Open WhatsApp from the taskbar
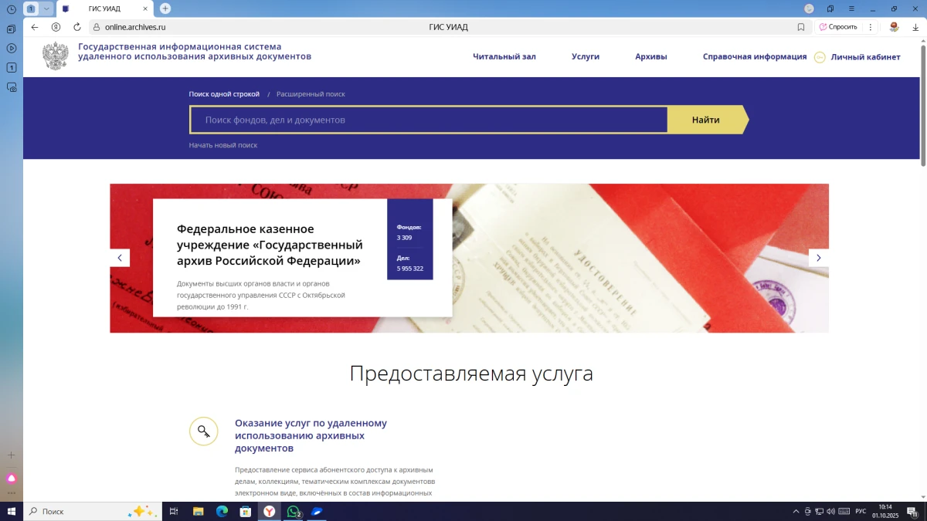 [x=294, y=512]
